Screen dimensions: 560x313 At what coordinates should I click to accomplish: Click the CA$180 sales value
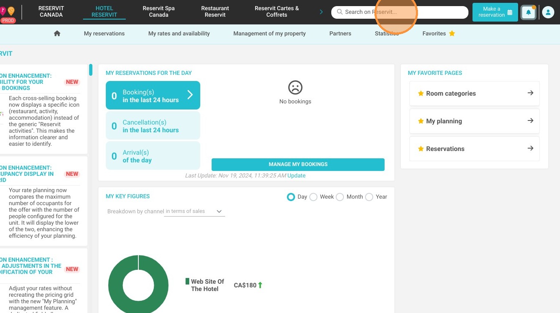click(245, 285)
